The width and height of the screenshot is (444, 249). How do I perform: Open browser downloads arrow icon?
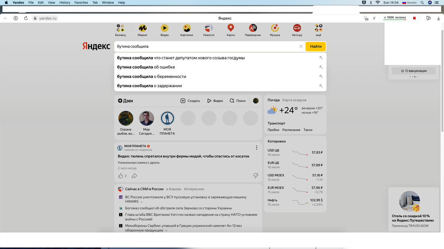point(438,18)
